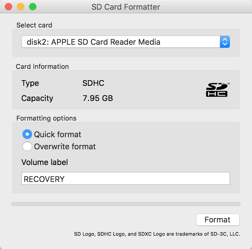Open the disk2 APPLE SD Card Reader list
The width and height of the screenshot is (252, 249).
click(x=121, y=42)
